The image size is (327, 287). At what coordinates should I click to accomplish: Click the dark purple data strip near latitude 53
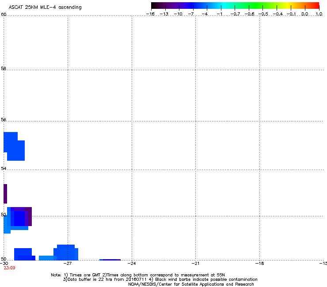point(5,194)
